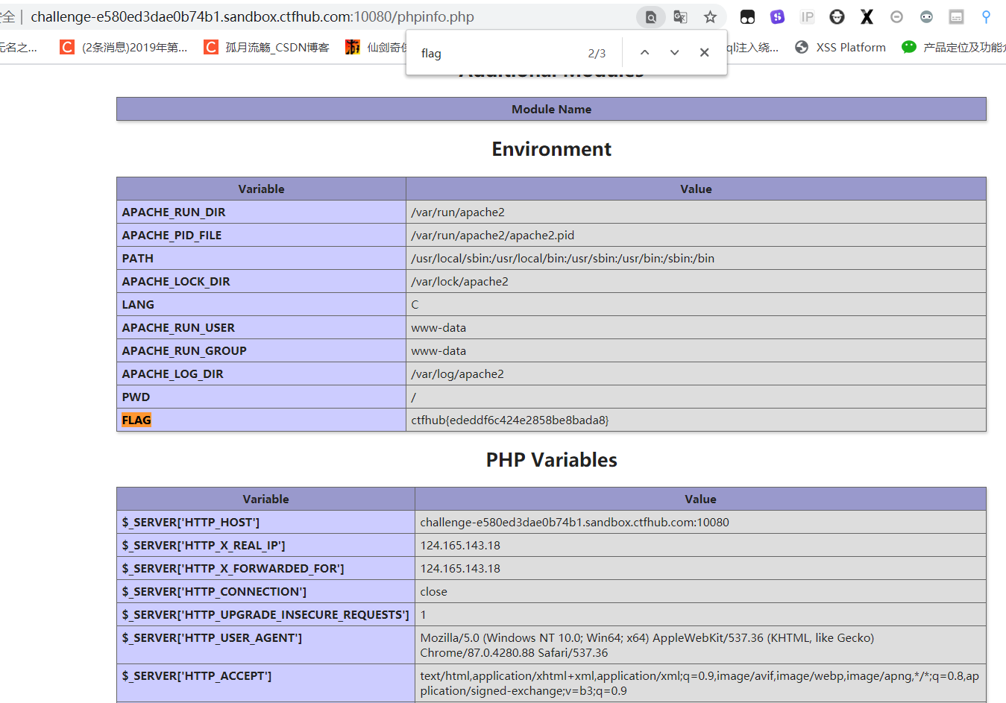
Task: Click the PHP Variables section heading
Action: click(x=551, y=460)
